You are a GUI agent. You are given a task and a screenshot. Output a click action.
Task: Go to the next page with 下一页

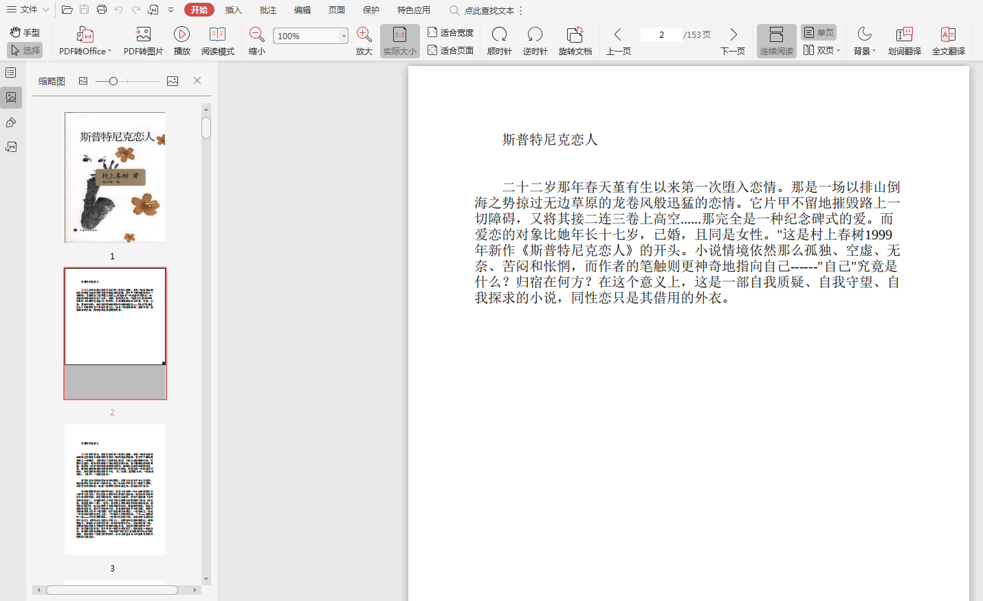(x=733, y=41)
